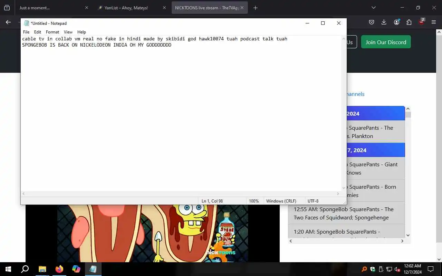Open the Notepad Edit menu

coord(38,32)
